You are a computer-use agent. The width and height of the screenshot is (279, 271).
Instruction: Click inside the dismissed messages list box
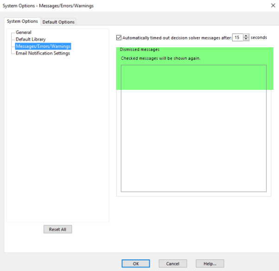click(x=194, y=128)
